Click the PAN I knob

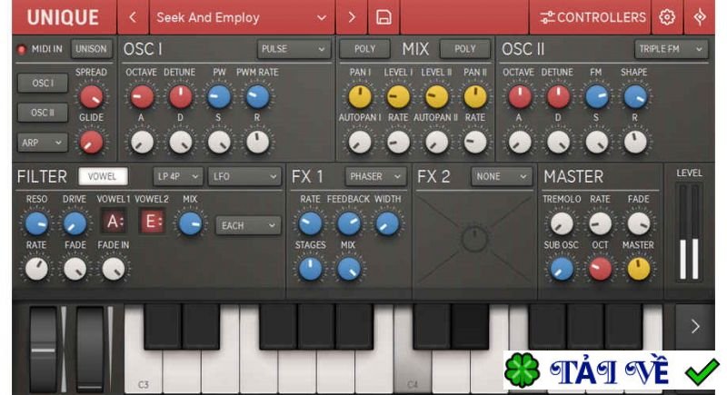click(x=360, y=96)
